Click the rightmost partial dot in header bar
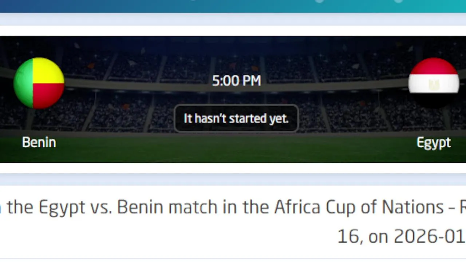 click(399, 1)
